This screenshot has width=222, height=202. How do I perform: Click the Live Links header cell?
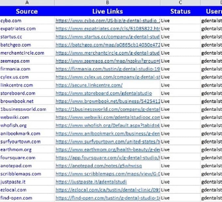[107, 11]
